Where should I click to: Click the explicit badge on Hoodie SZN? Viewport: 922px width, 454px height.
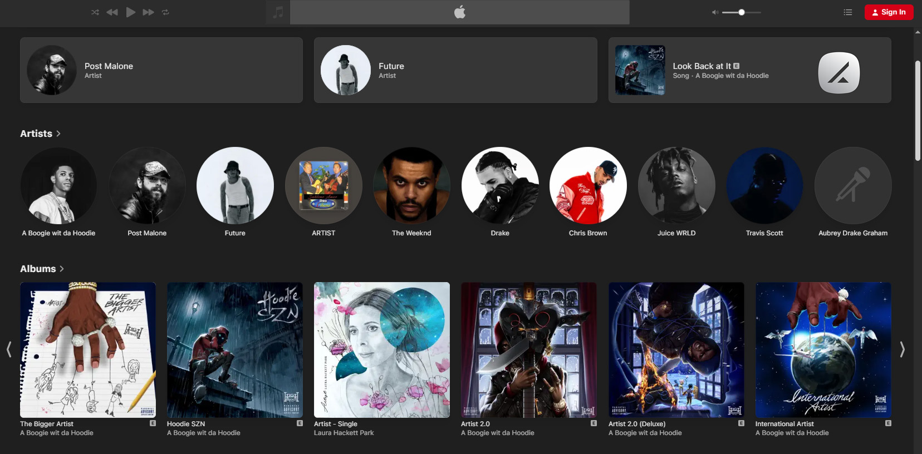coord(300,423)
